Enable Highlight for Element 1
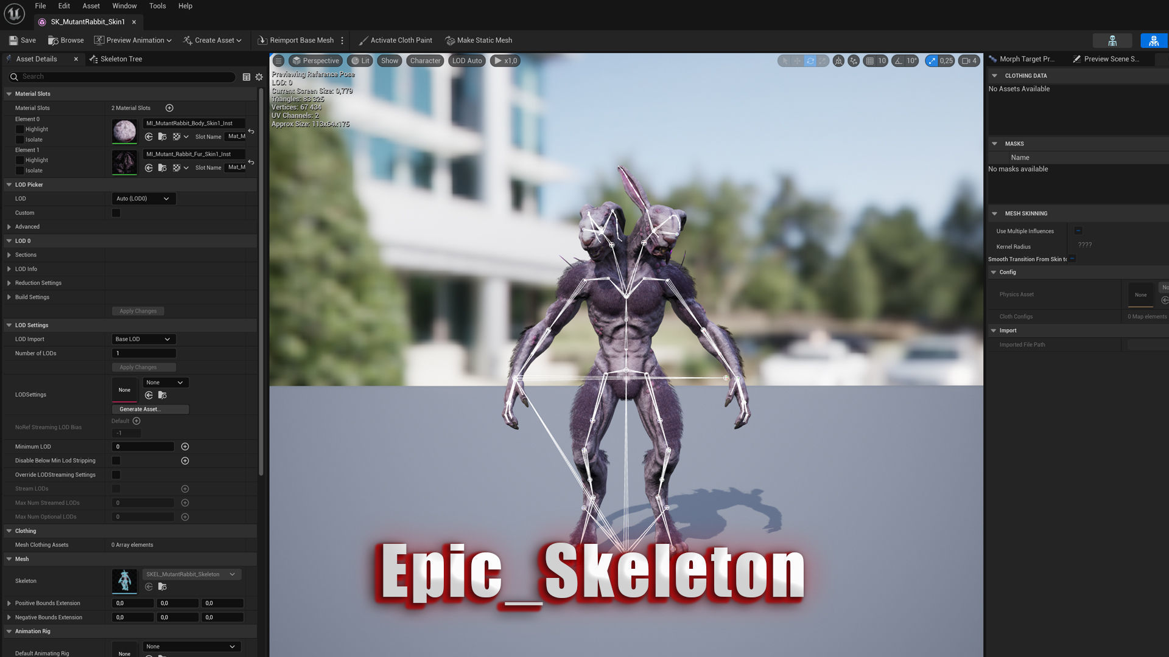Image resolution: width=1169 pixels, height=657 pixels. [x=19, y=161]
